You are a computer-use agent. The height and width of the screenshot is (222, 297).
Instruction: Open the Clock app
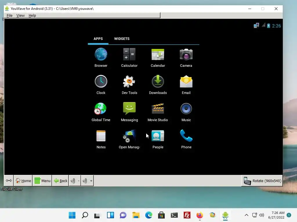[101, 85]
